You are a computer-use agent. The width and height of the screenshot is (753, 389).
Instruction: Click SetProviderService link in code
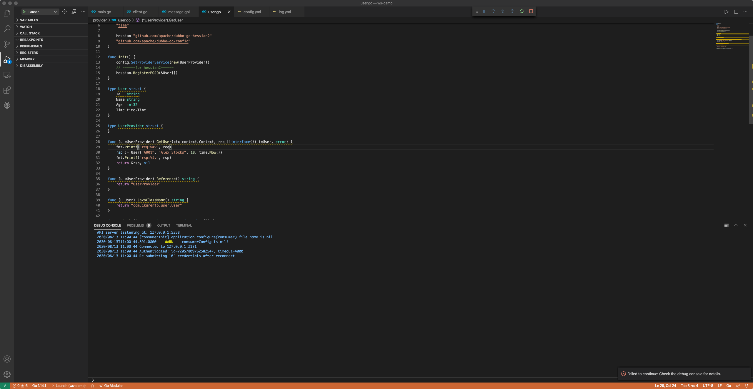pyautogui.click(x=150, y=62)
